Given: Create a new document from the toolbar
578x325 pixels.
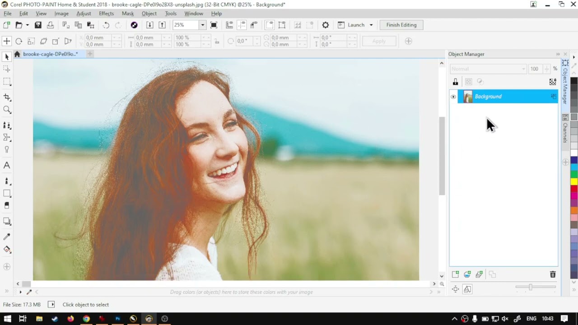Looking at the screenshot, I should tap(7, 25).
